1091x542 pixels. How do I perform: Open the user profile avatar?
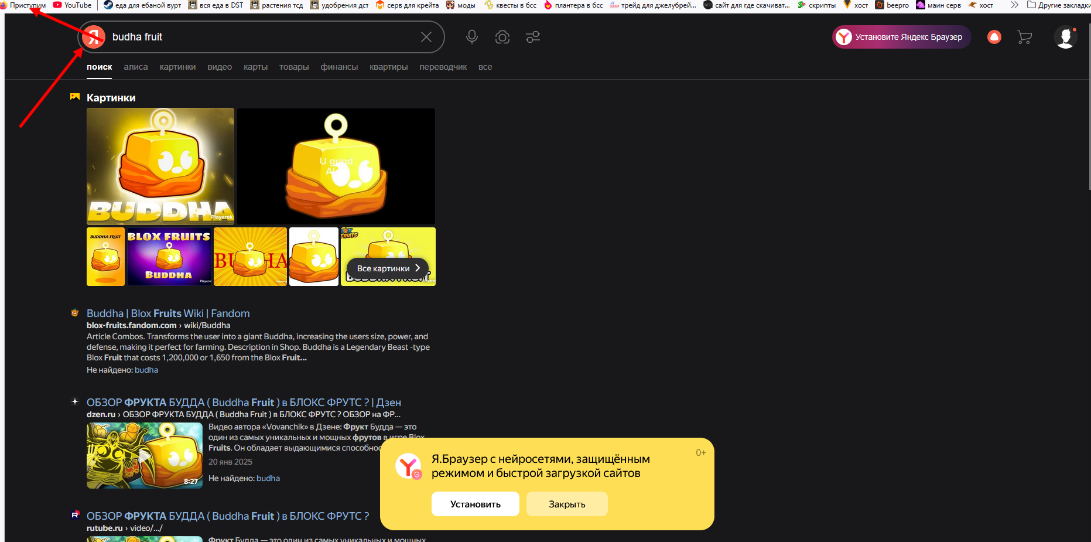[x=1066, y=37]
